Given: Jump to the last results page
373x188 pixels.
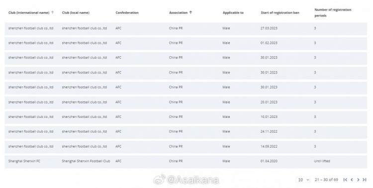Looking at the screenshot, I should click(x=365, y=180).
